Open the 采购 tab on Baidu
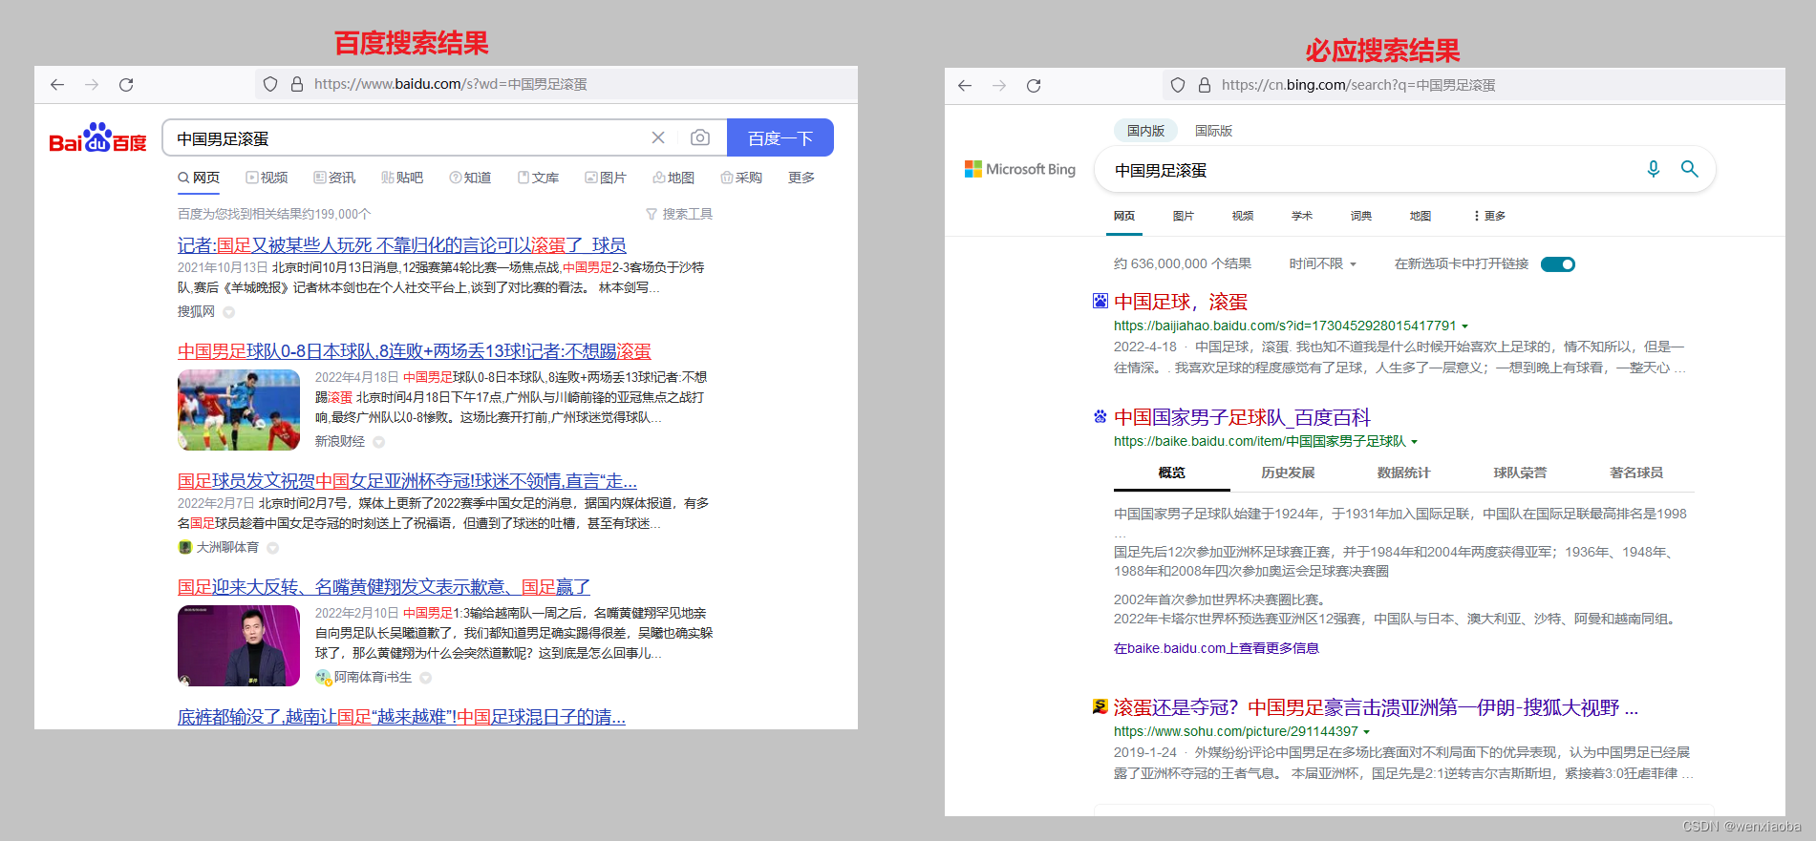 click(741, 178)
